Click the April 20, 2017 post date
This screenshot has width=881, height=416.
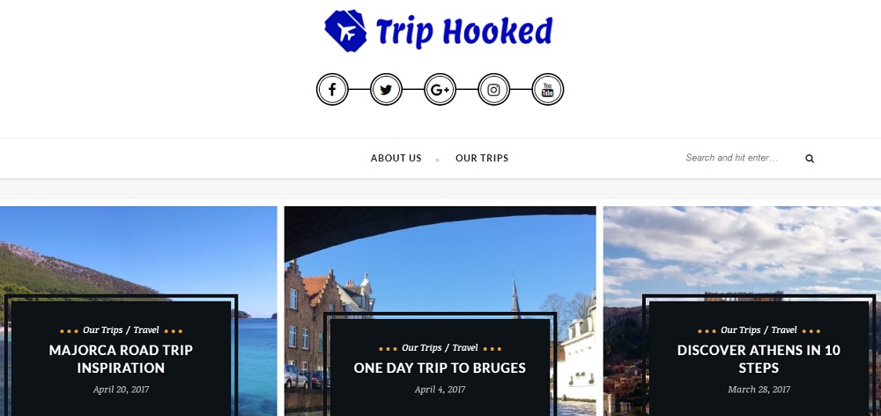[121, 389]
